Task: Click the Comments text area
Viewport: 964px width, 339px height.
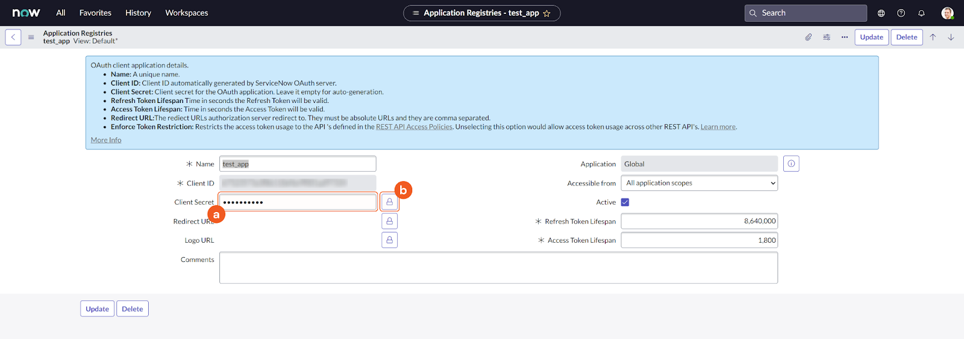Action: 498,268
